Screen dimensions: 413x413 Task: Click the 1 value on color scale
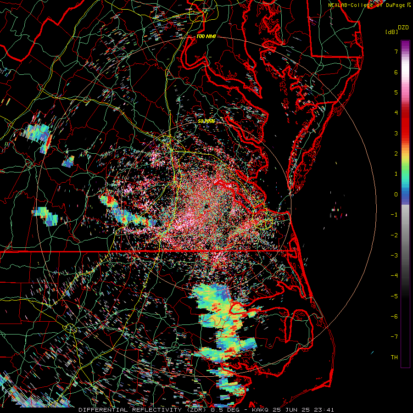click(x=396, y=174)
